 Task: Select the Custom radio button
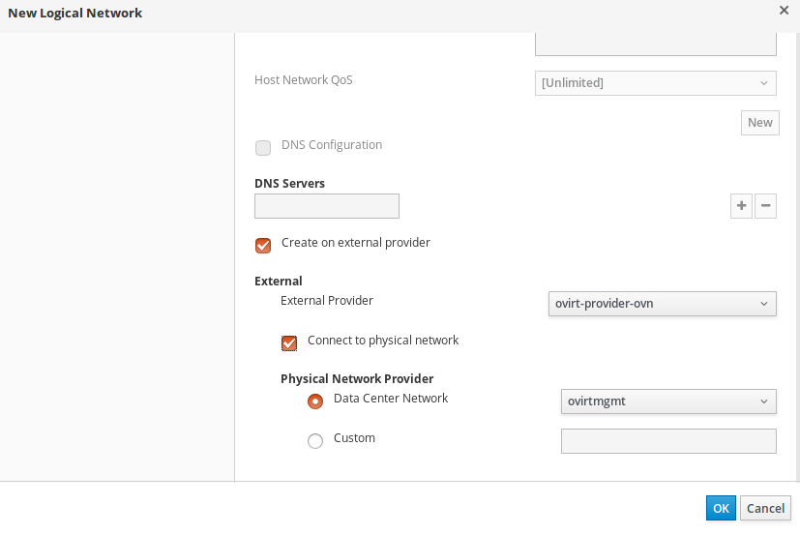point(315,441)
